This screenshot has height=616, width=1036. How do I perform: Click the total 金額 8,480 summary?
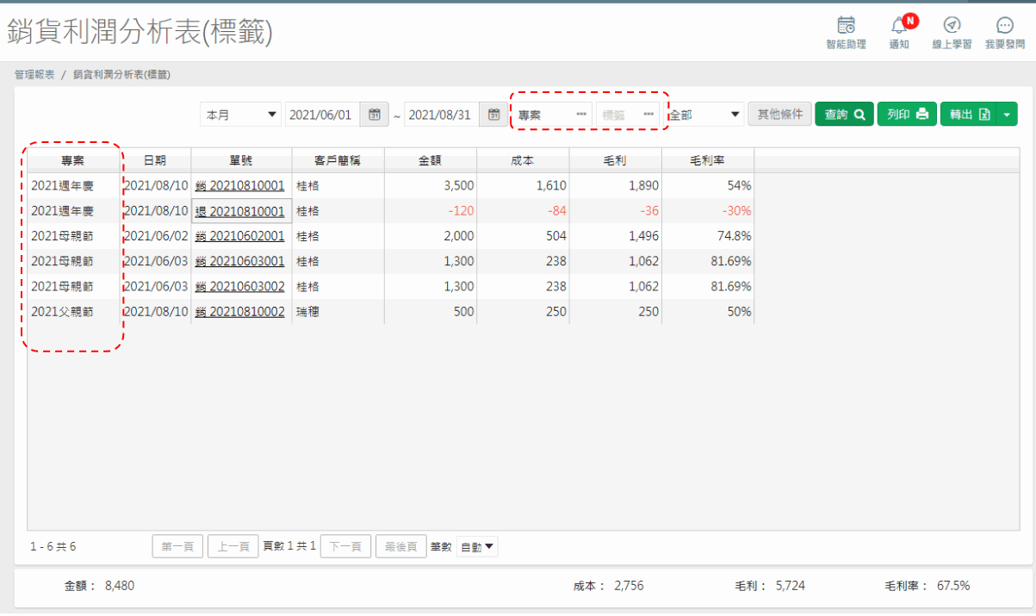click(99, 586)
